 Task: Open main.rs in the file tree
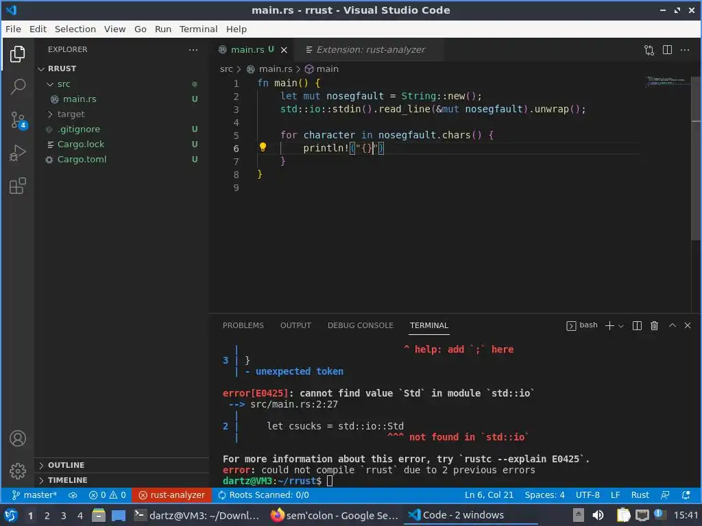[122, 99]
